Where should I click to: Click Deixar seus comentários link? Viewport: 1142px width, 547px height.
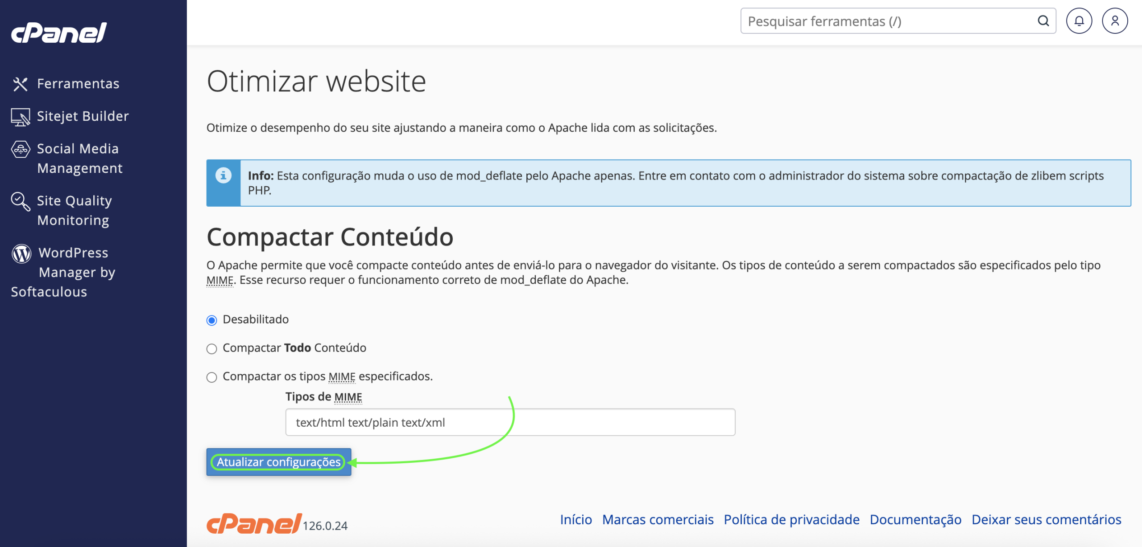point(1046,519)
